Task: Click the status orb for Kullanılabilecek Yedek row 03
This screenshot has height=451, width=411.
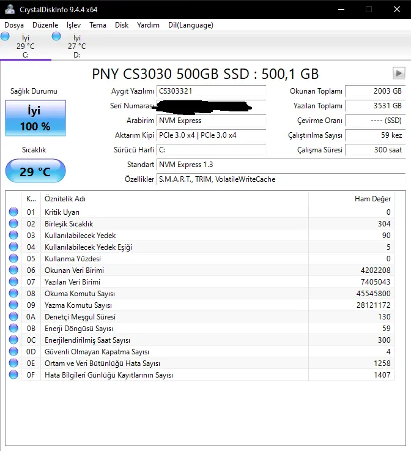Action: click(13, 235)
